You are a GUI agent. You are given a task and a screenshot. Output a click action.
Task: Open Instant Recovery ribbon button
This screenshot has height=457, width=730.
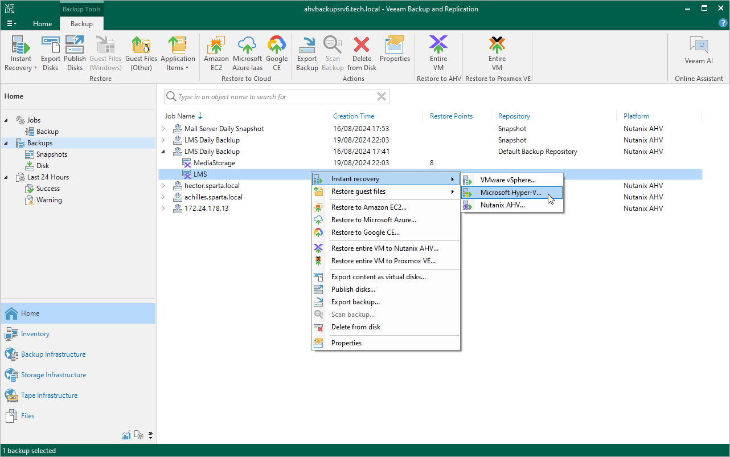click(21, 54)
